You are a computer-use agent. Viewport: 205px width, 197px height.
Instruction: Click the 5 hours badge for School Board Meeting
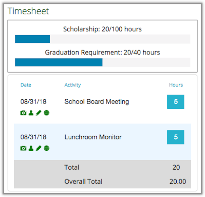176,102
